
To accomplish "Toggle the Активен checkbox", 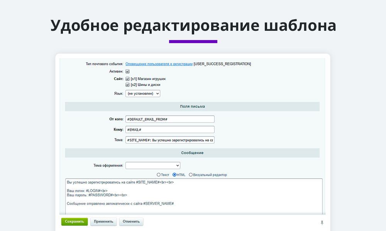I will (128, 72).
